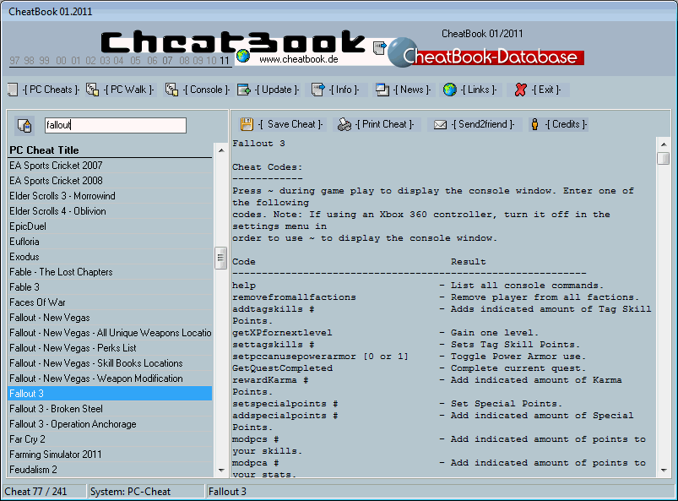This screenshot has width=678, height=501.
Task: Select EA Sports Cricket 2008 entry
Action: 111,181
